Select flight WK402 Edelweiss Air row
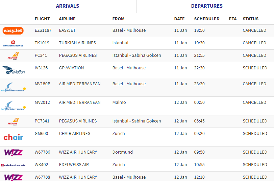 pyautogui.click(x=74, y=165)
